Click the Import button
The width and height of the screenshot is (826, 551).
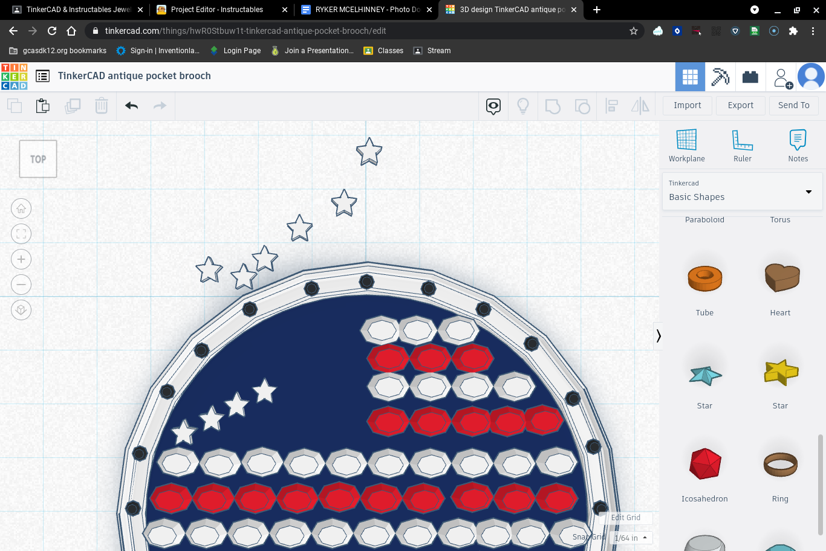pyautogui.click(x=688, y=106)
